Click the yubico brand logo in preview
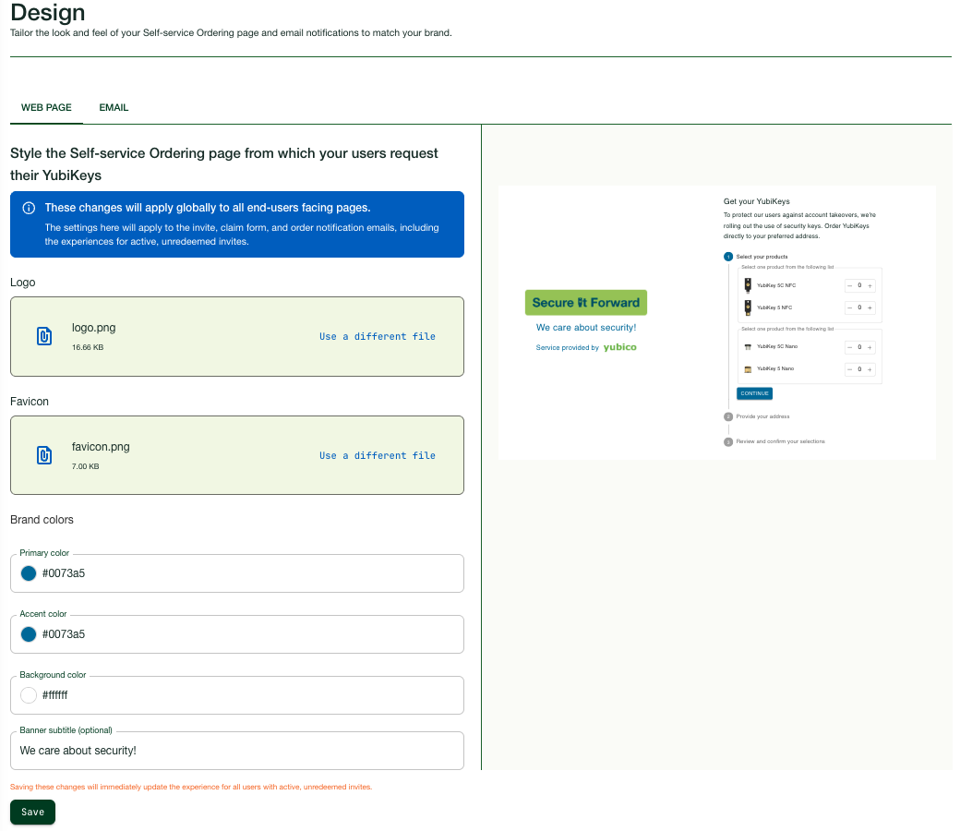 [619, 348]
